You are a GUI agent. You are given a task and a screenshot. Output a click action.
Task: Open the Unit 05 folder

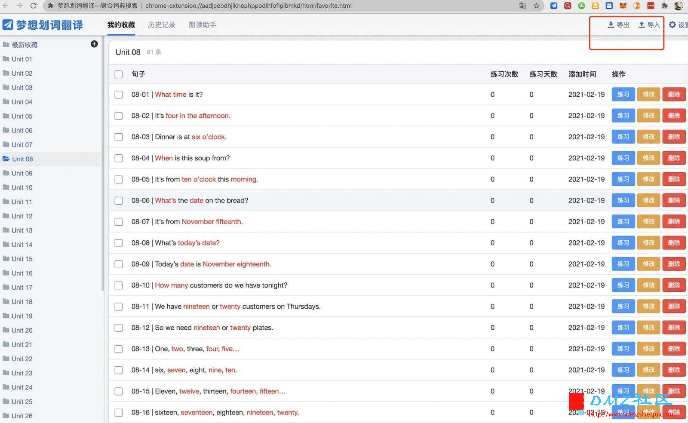click(51, 116)
